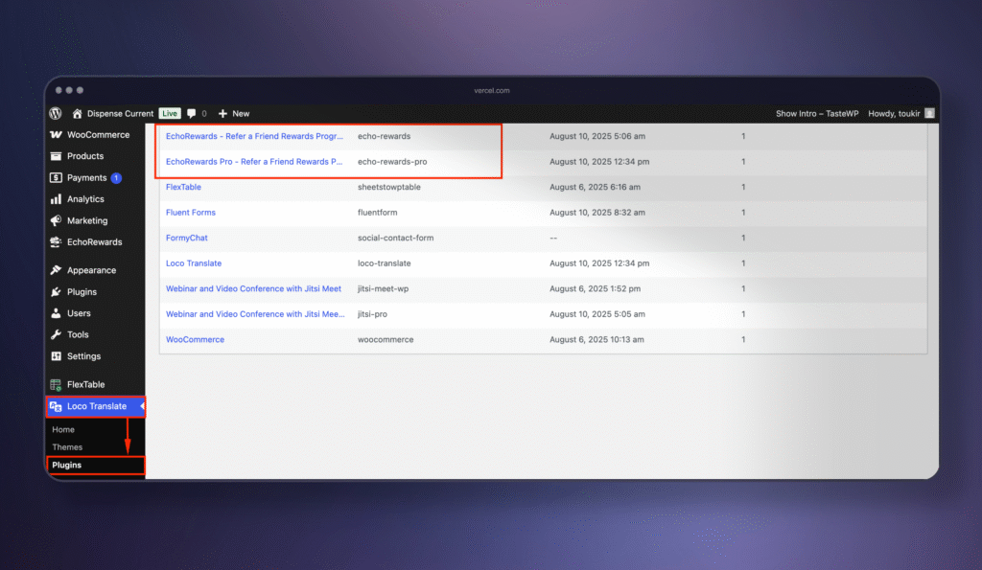This screenshot has width=982, height=570.
Task: Click the Settings sidebar icon
Action: pos(56,356)
